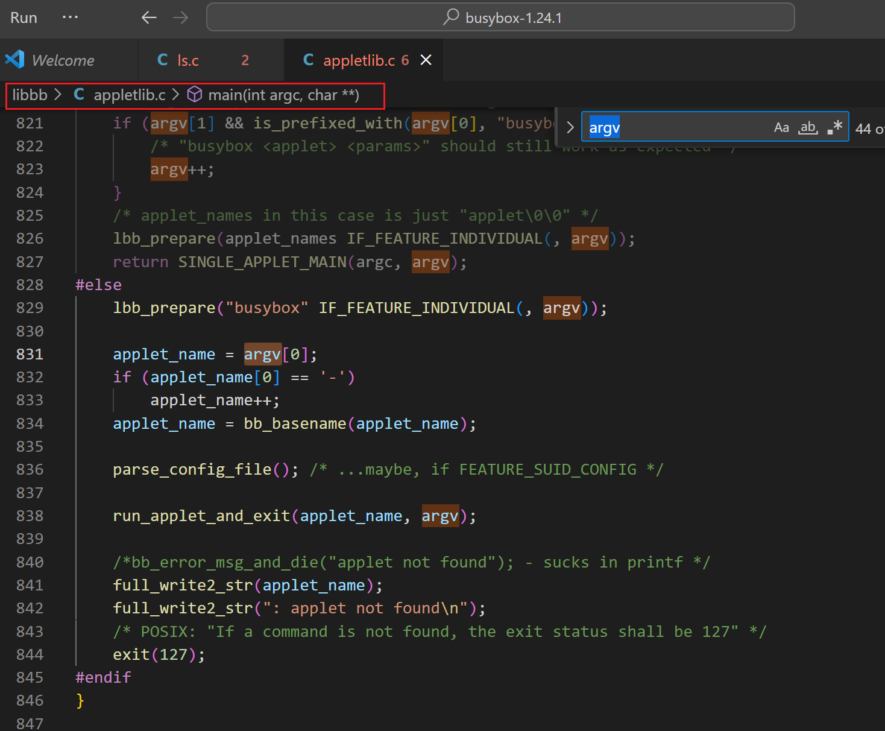The height and width of the screenshot is (731, 885).
Task: Click SINGLE_APPLET_MAIN on line 827
Action: point(262,262)
